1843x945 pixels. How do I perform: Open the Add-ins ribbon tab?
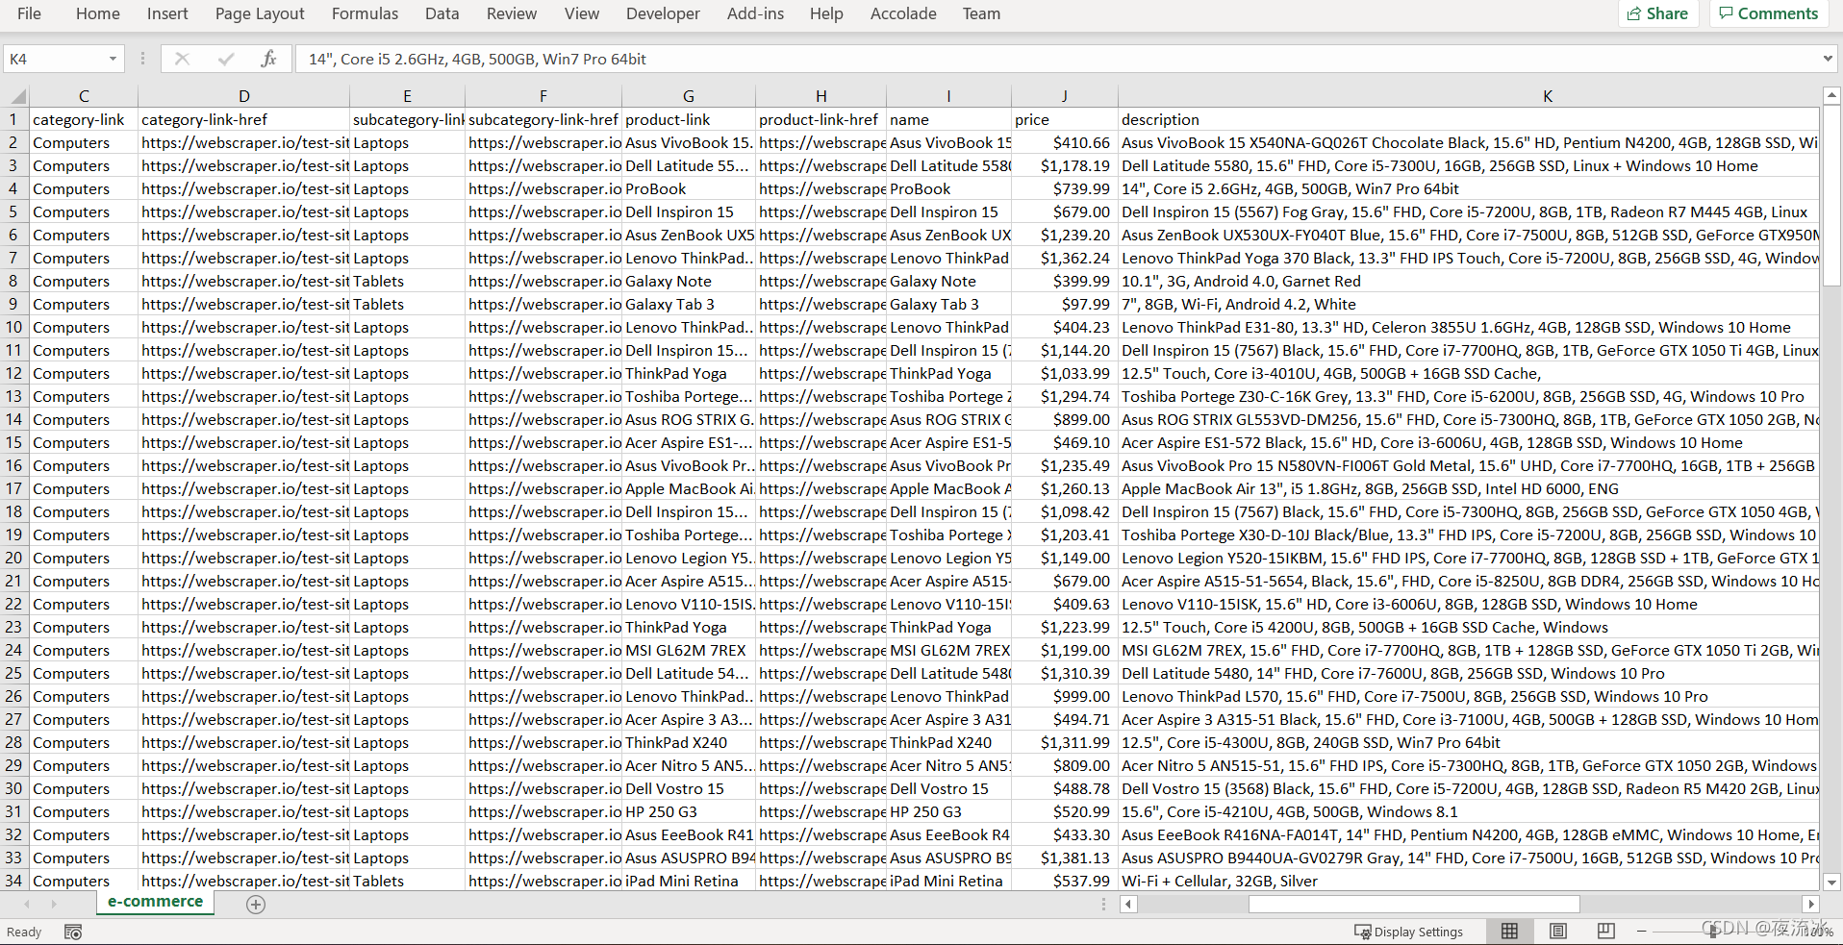[755, 13]
